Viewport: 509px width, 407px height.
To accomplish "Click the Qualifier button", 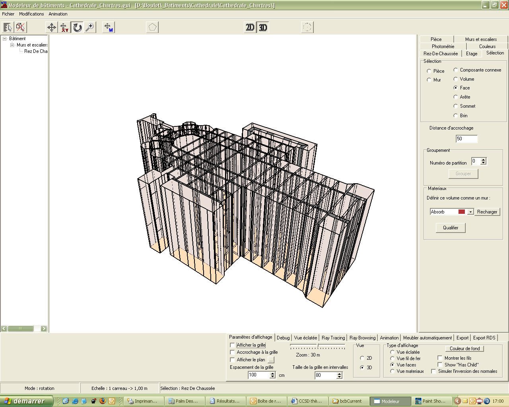I will pos(451,228).
